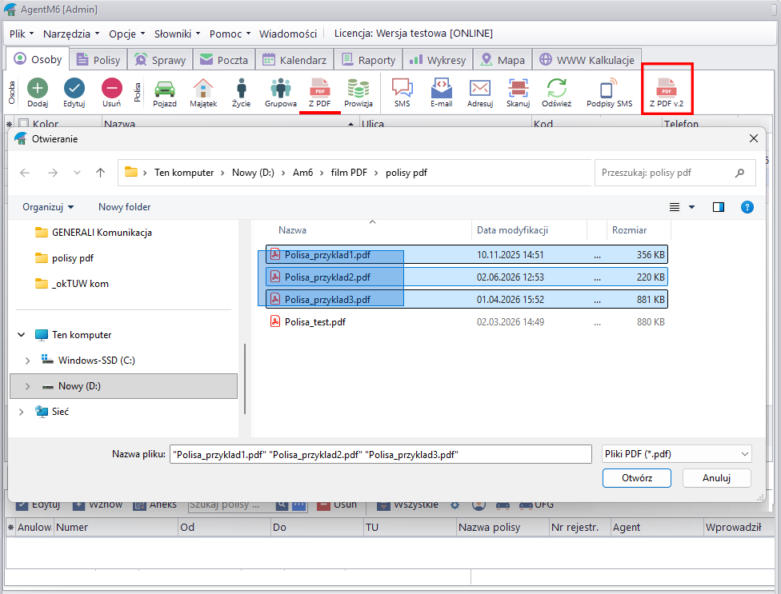Expand the Windows-SSD (C:) drive node
Viewport: 781px width, 594px height.
(27, 361)
